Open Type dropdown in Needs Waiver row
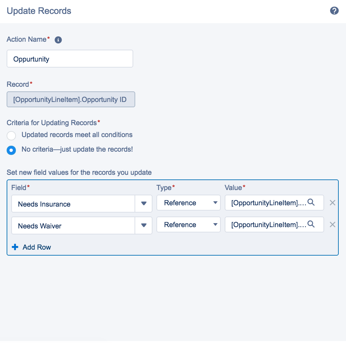346x343 pixels. click(189, 224)
